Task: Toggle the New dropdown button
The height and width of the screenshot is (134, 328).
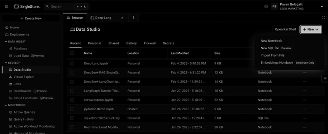Action: (x=311, y=29)
